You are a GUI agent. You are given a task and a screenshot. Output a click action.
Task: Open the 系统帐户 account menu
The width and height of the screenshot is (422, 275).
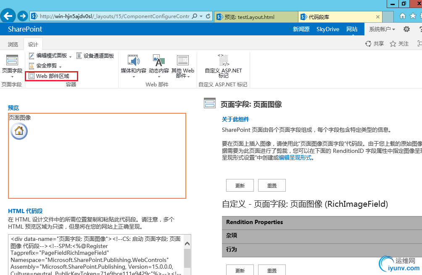coord(382,29)
